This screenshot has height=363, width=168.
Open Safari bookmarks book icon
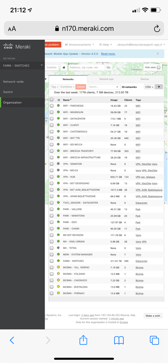119,340
